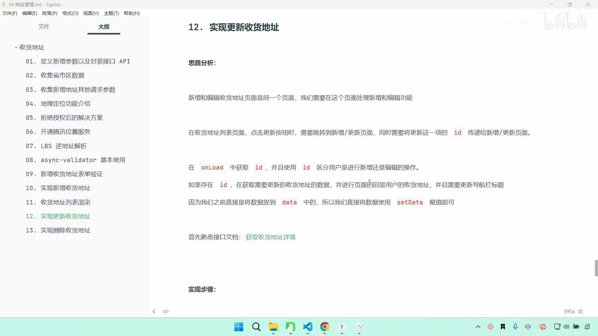Open the battery status tray icon
Viewport: 598px width, 336px height.
pyautogui.click(x=576, y=327)
